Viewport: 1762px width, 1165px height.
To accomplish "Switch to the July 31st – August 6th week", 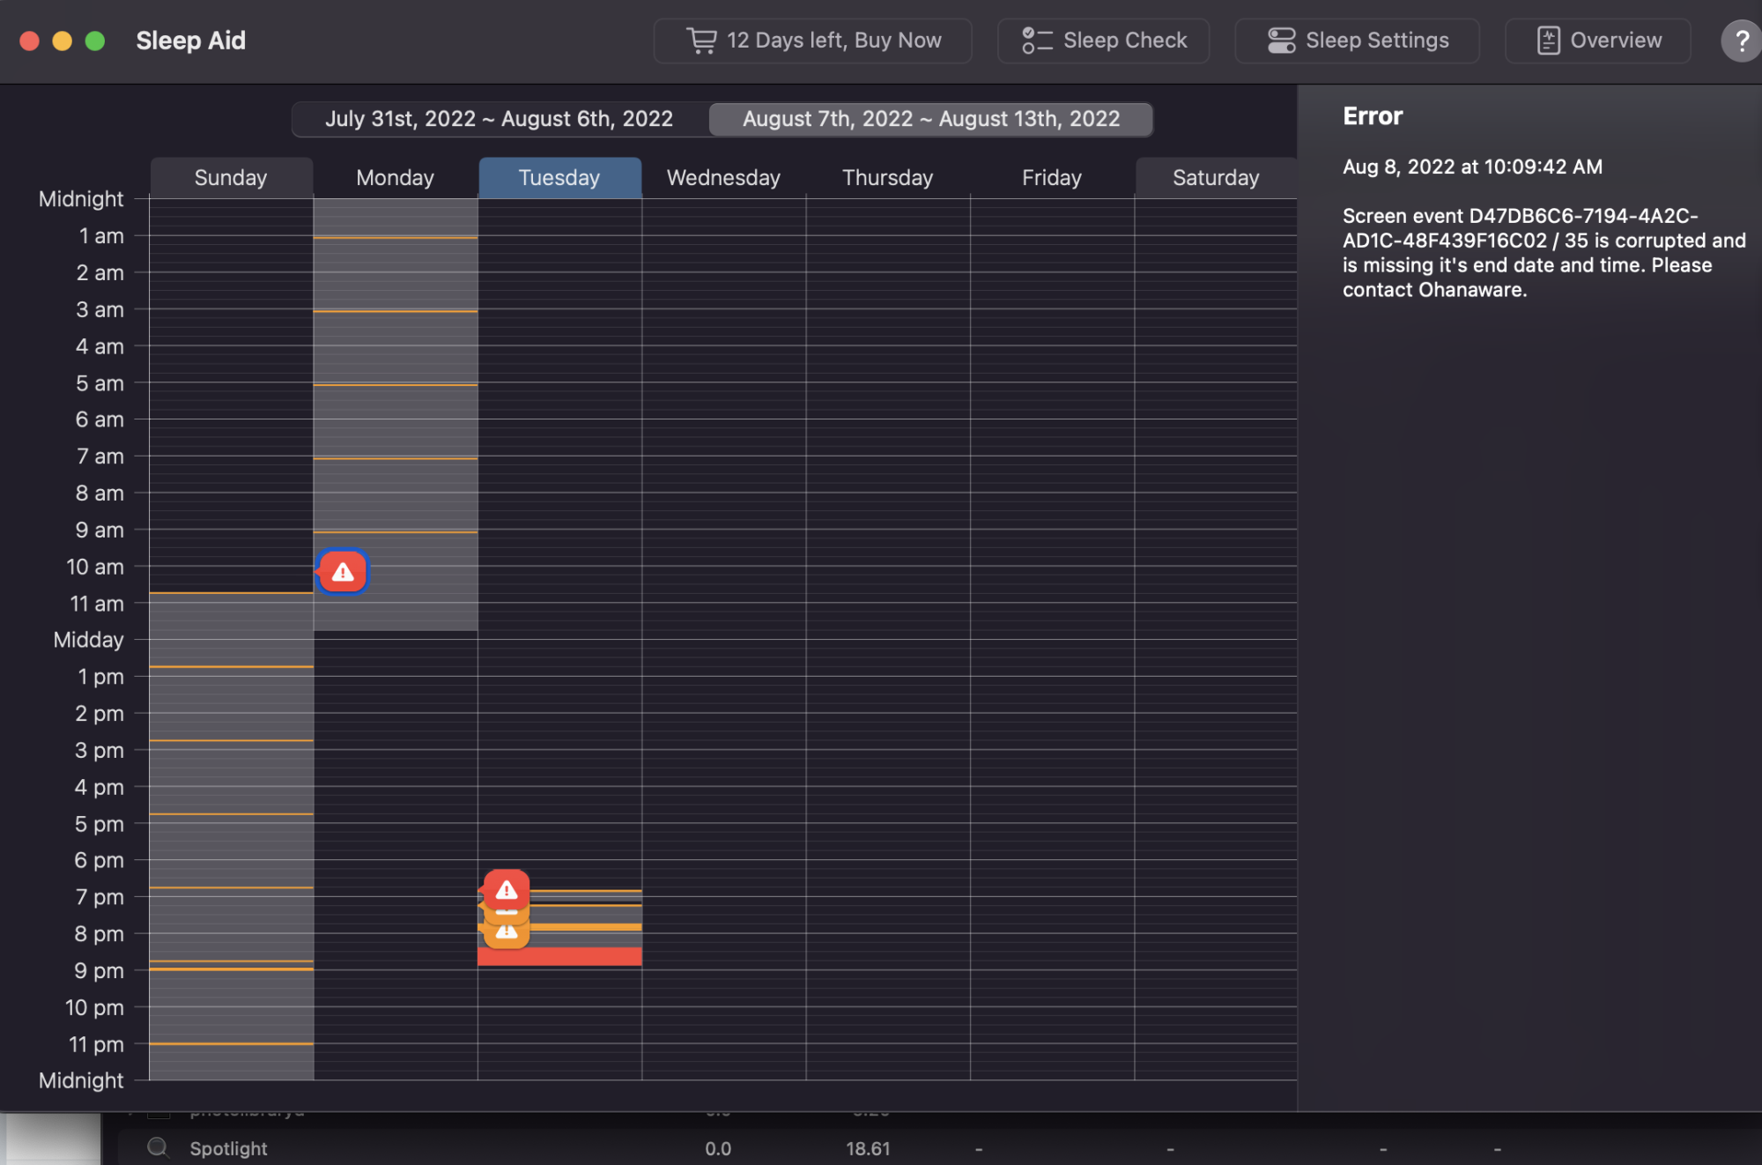I will (x=499, y=119).
